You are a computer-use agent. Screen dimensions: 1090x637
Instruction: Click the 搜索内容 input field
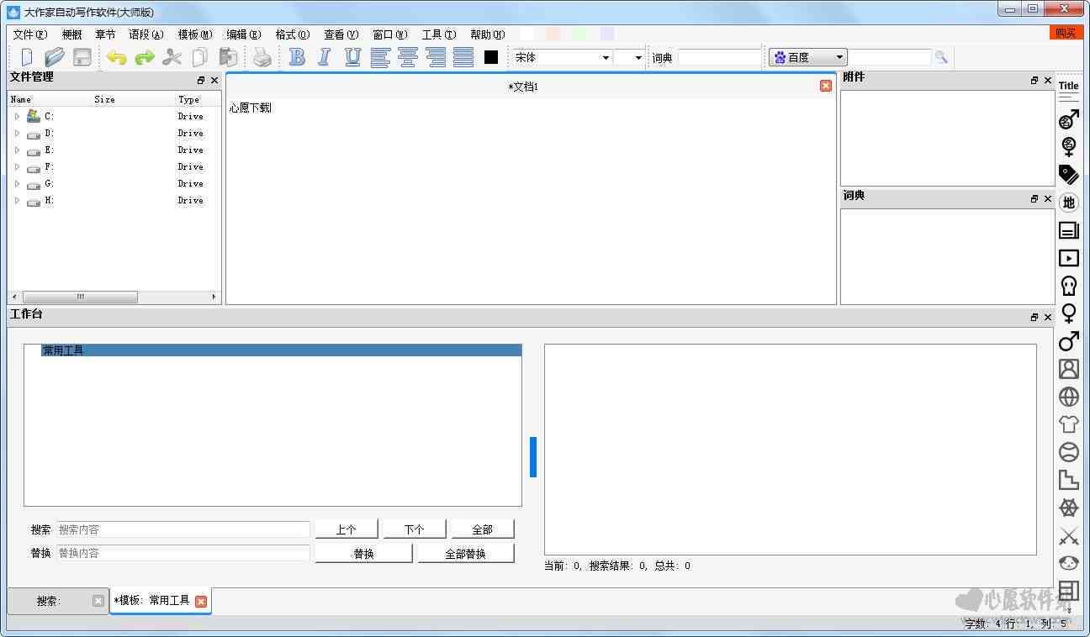(183, 529)
